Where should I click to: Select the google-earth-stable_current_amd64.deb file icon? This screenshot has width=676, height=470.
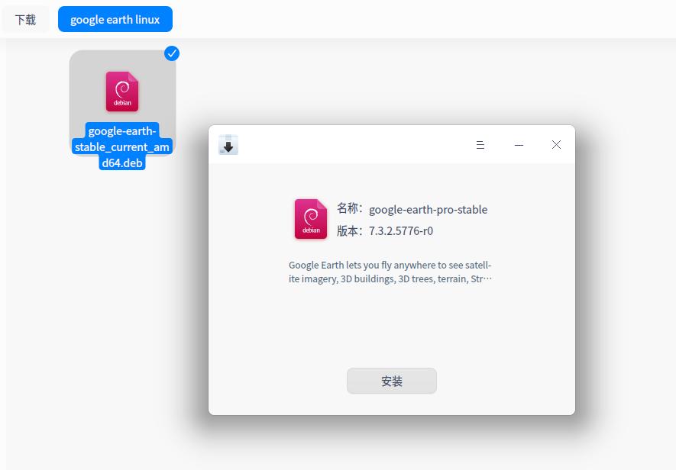(122, 92)
